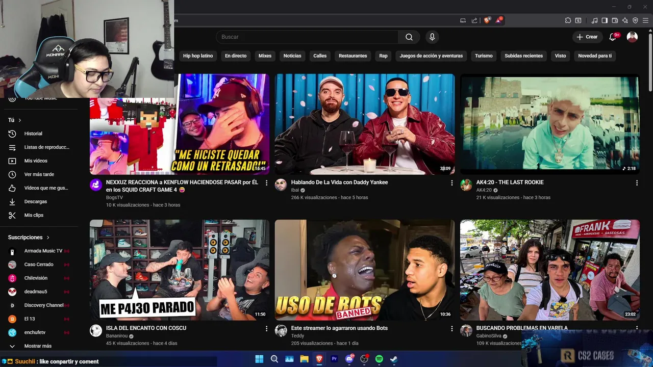Viewport: 653px width, 367px height.
Task: Open Brave Rewards triangle icon
Action: coord(499,20)
